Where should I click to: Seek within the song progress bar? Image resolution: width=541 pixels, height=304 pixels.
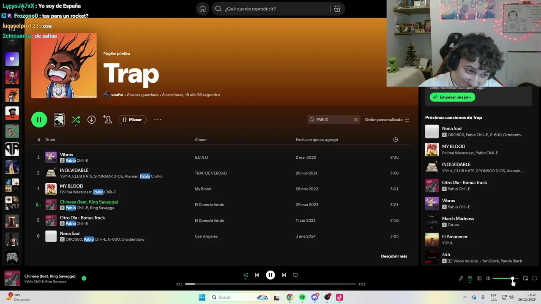270,284
